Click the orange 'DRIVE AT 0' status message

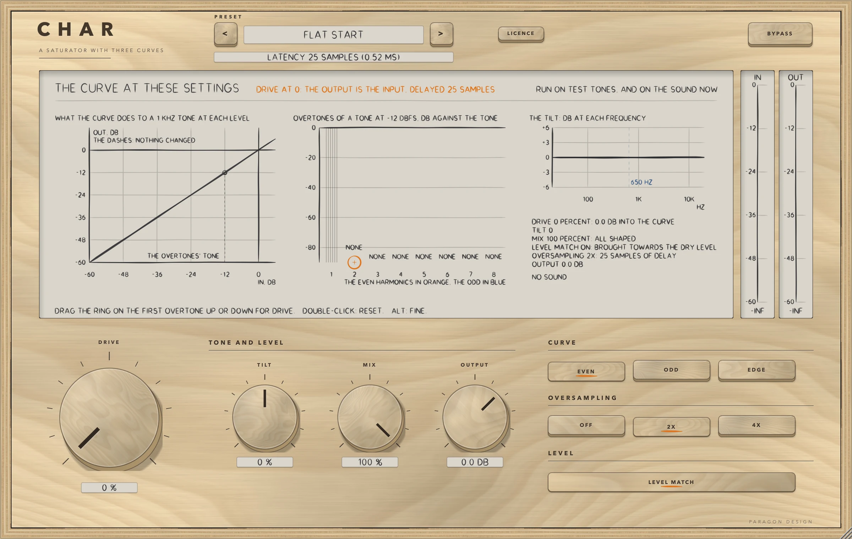point(375,89)
